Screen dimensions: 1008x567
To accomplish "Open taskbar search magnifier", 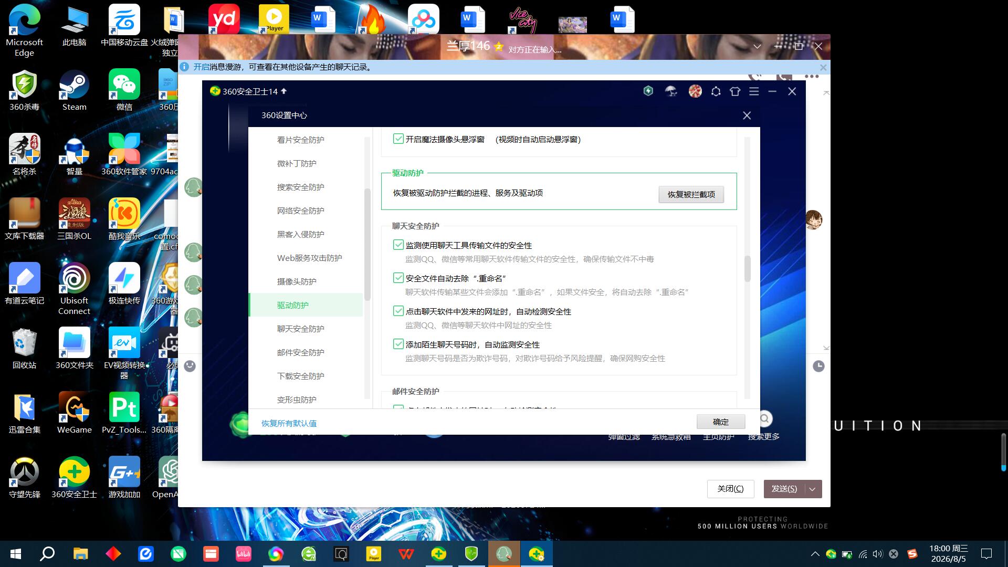I will 48,554.
